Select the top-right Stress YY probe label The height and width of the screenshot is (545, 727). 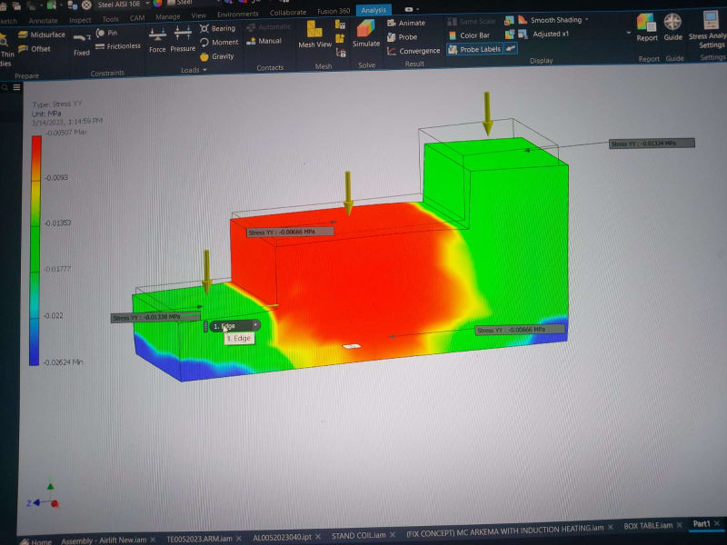click(x=652, y=144)
